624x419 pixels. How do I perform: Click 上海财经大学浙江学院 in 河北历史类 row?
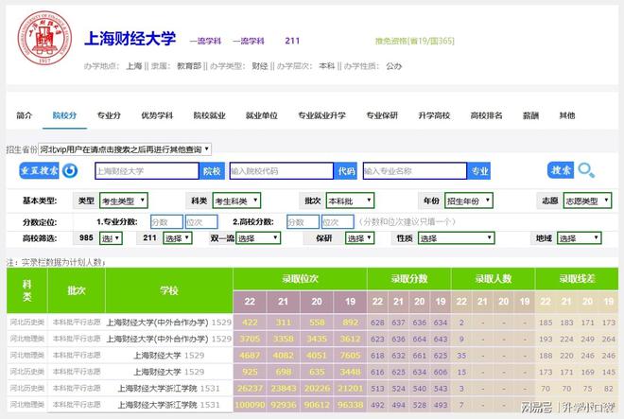[x=157, y=389]
